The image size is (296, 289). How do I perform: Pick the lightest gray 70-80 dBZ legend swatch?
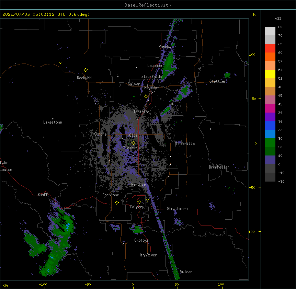click(x=270, y=31)
